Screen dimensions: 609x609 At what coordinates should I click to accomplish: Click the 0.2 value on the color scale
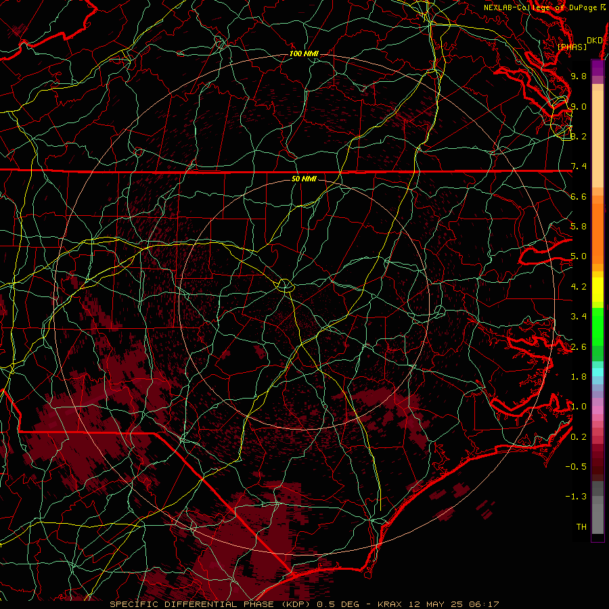click(579, 437)
